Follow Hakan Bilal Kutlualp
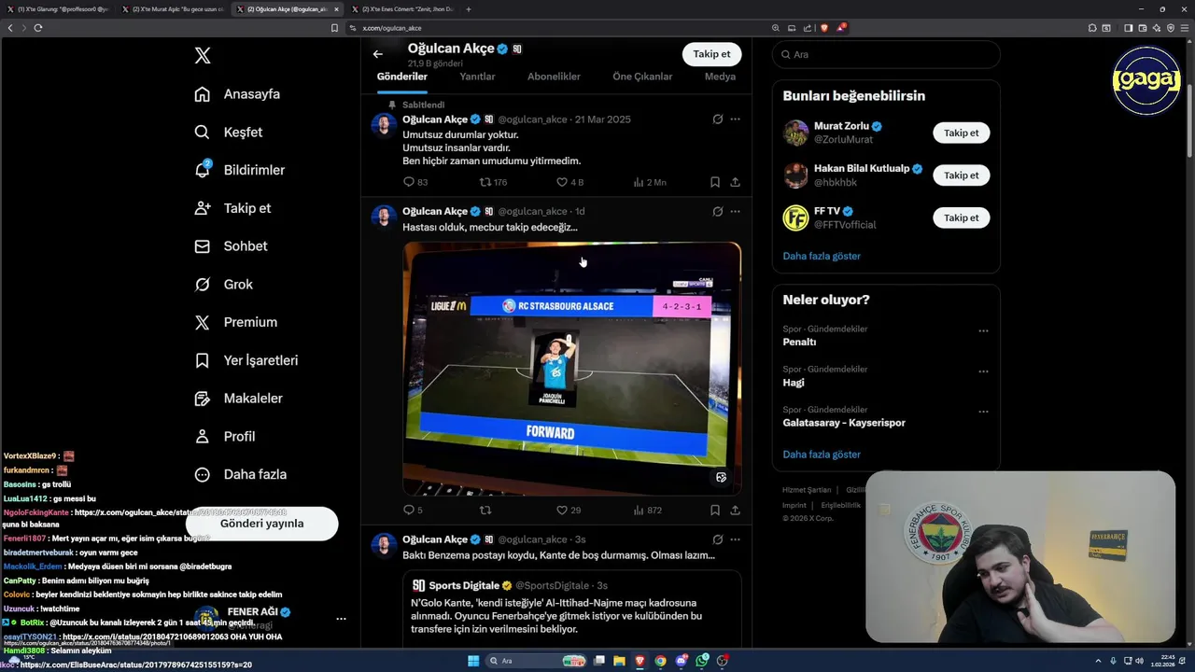The height and width of the screenshot is (672, 1195). 961,175
